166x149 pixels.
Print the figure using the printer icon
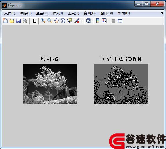pyautogui.click(x=25, y=21)
